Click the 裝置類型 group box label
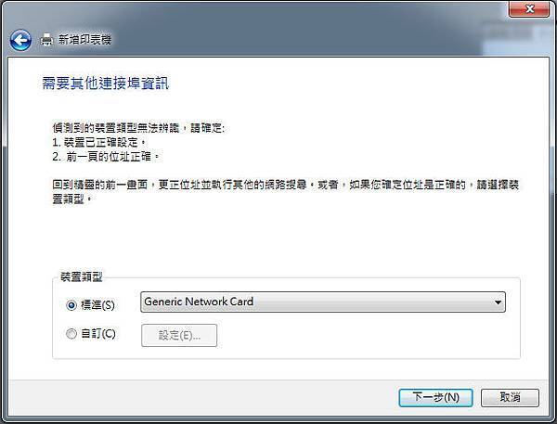Screen dimensions: 557x424 tap(82, 276)
